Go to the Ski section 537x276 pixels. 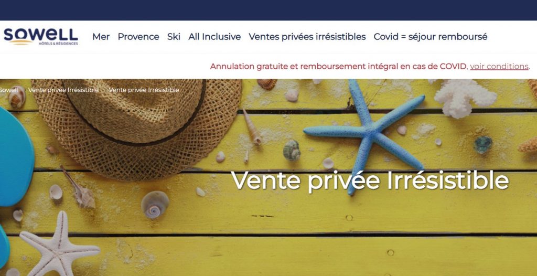coord(174,37)
